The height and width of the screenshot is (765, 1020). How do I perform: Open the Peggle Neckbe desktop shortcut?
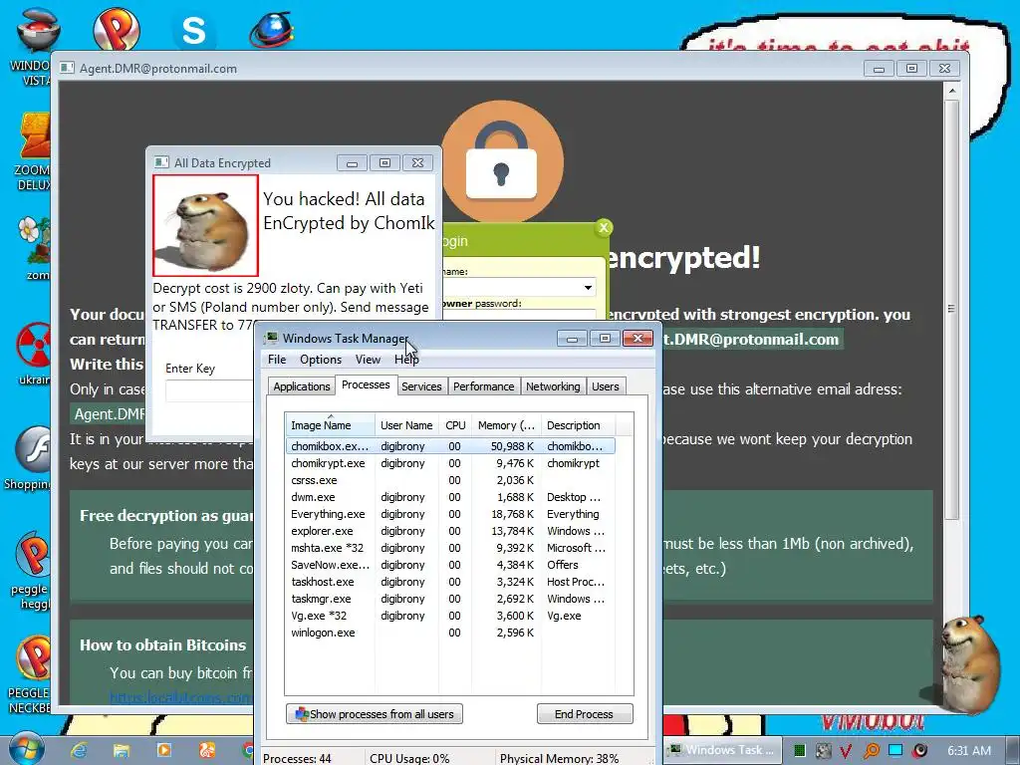30,674
